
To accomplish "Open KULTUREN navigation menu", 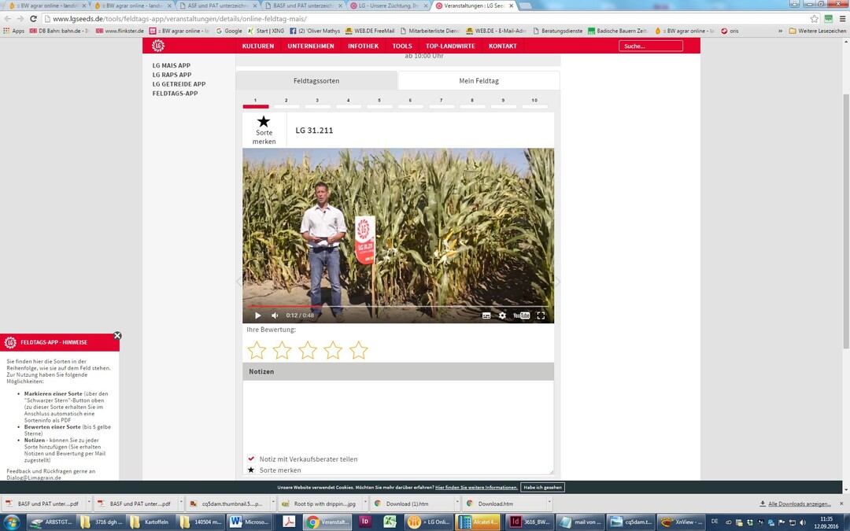I will [x=258, y=46].
